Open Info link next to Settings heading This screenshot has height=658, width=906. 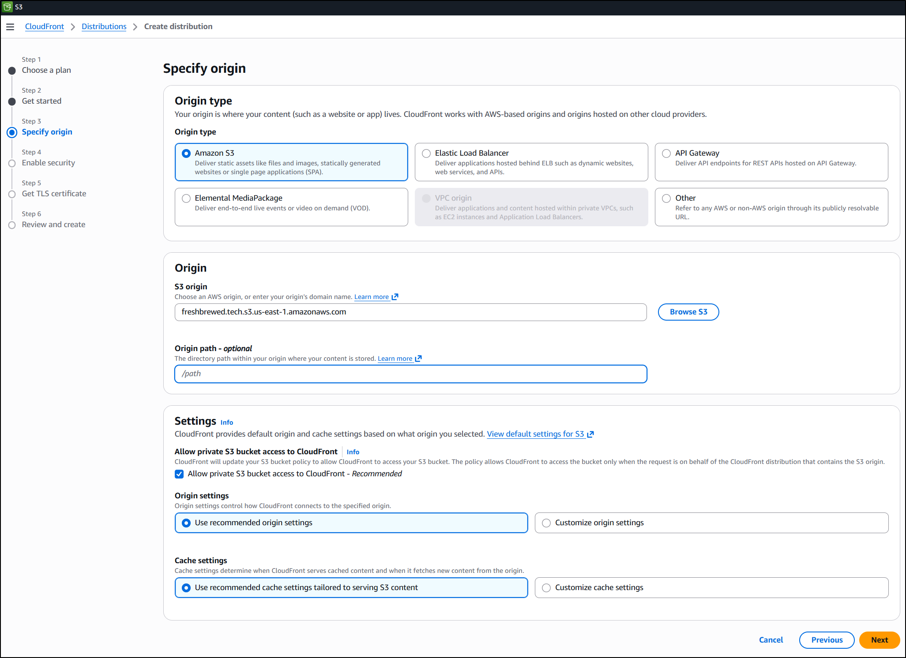pyautogui.click(x=227, y=422)
